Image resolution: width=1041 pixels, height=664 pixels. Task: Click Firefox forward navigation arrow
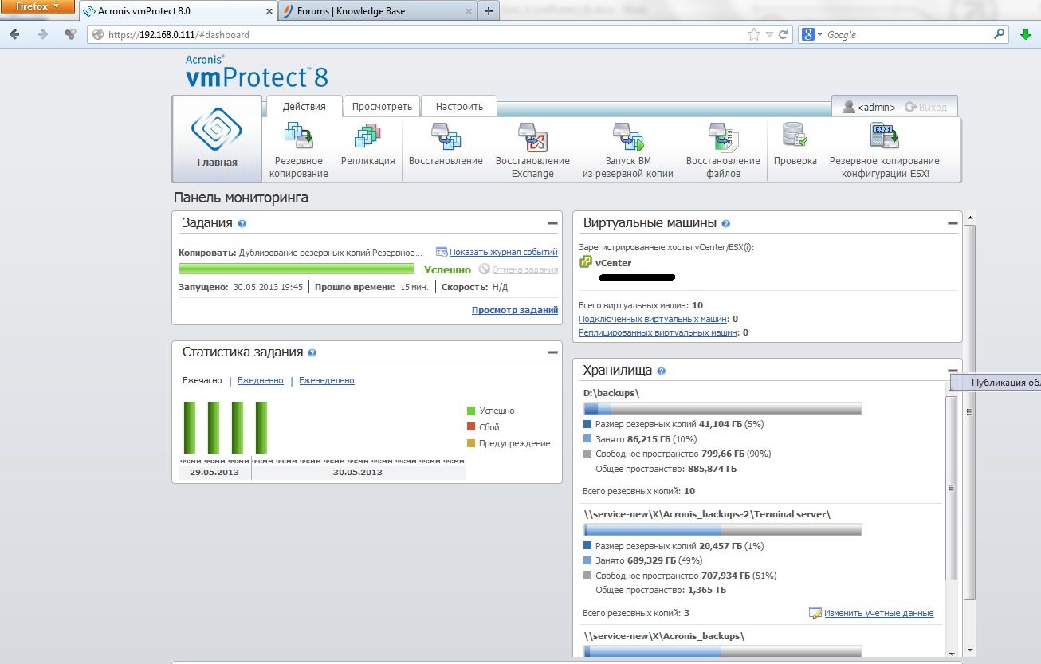tap(42, 34)
